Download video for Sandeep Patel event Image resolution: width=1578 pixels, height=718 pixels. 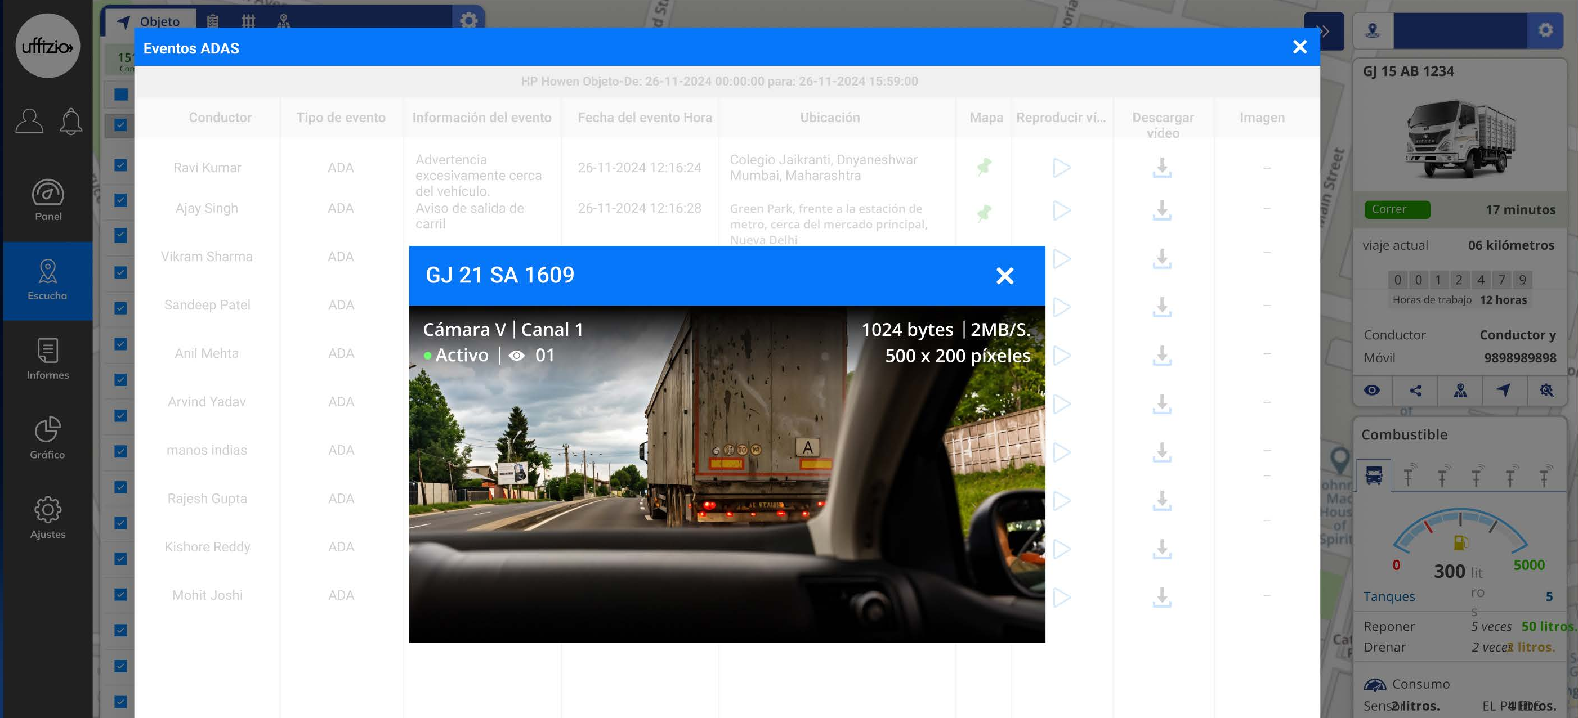1162,307
